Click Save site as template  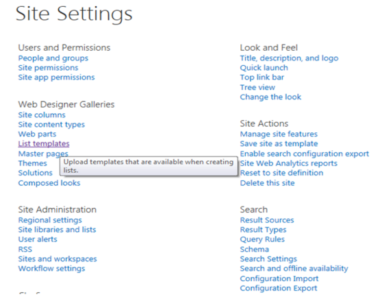click(279, 144)
